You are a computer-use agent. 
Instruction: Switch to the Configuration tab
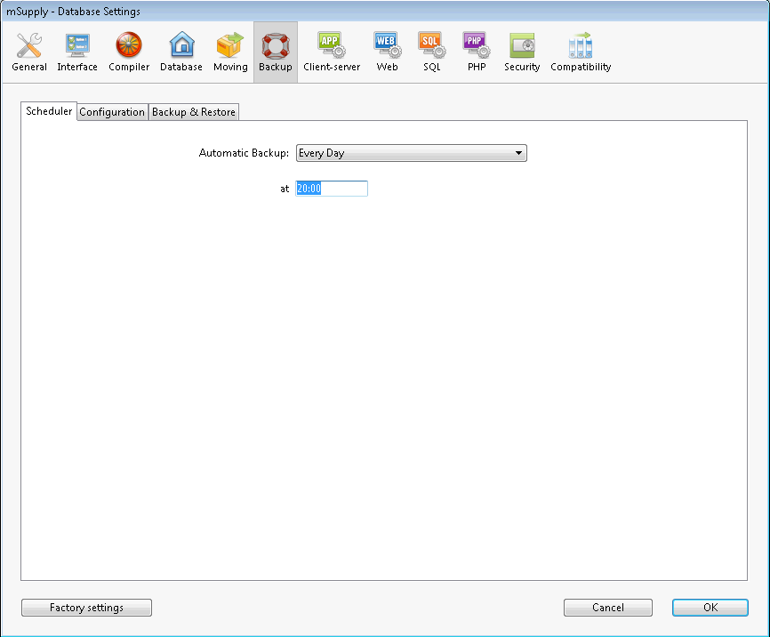point(112,112)
